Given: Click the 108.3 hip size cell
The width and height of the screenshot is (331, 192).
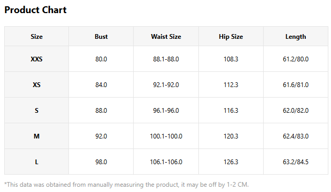Looking at the screenshot, I should tap(231, 59).
